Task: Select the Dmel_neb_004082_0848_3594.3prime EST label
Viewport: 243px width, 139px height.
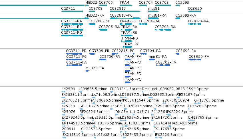Action: (175, 89)
